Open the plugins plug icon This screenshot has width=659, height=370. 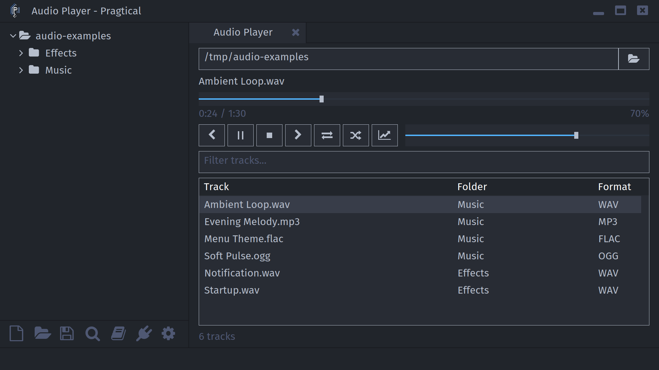[144, 333]
